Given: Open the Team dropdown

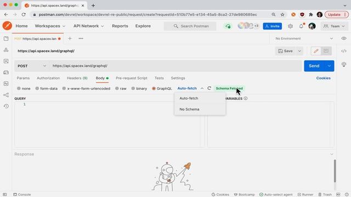Looking at the screenshot, I should click(334, 26).
